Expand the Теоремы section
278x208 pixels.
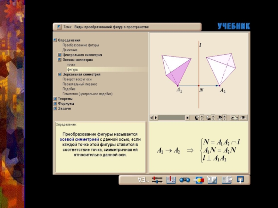pos(55,98)
